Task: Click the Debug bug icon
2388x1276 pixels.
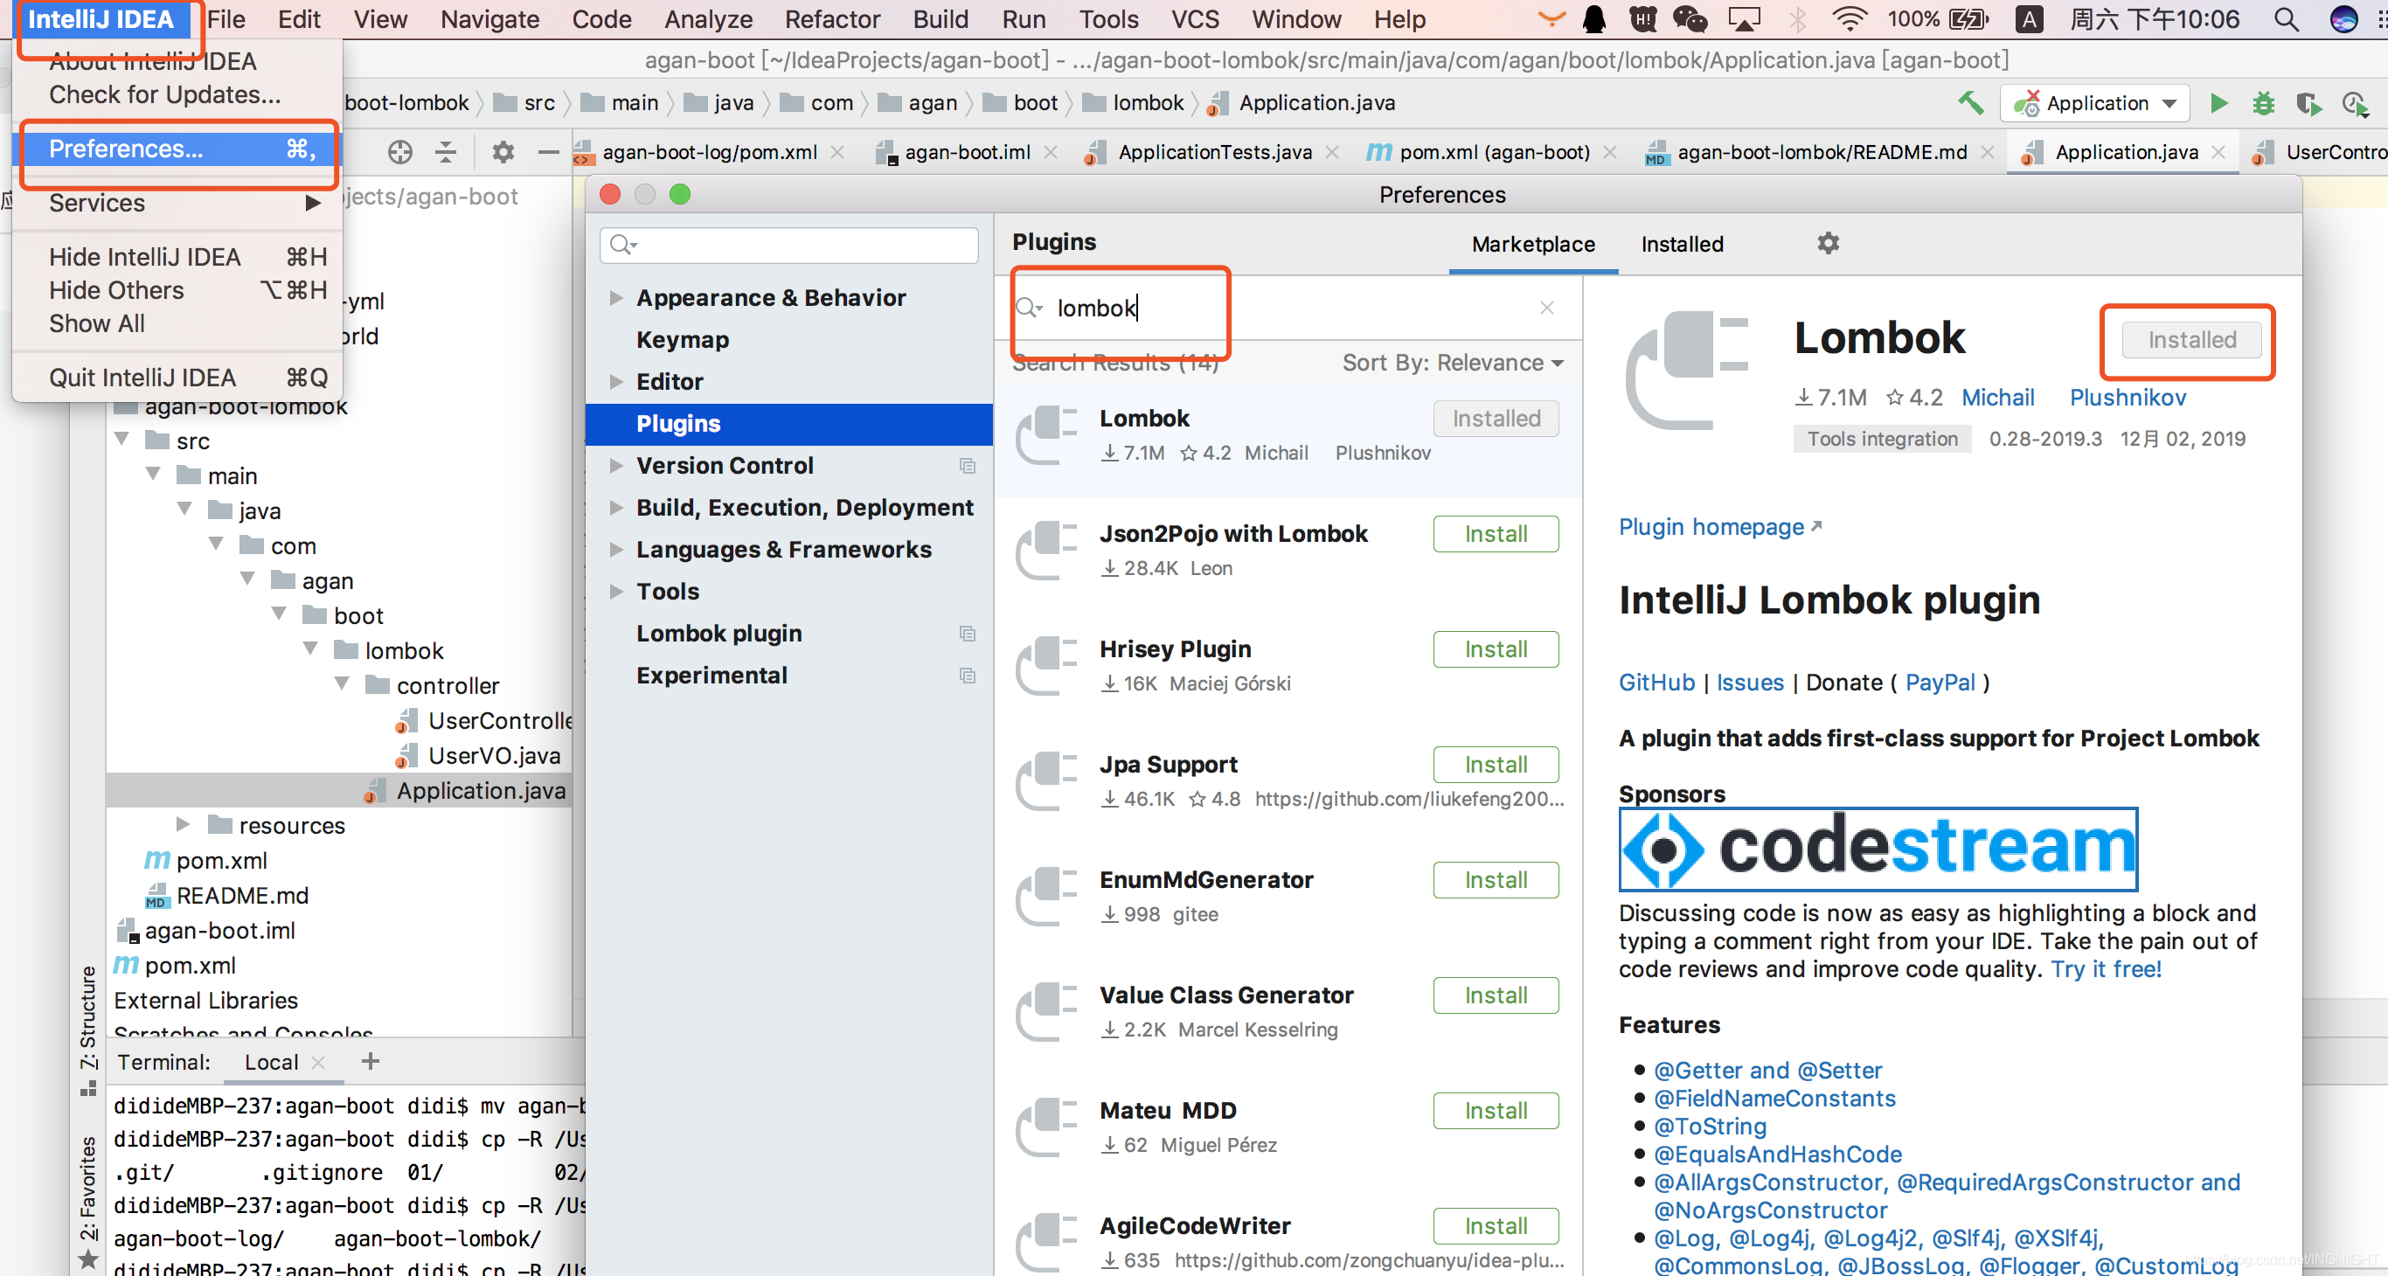Action: pos(2263,103)
